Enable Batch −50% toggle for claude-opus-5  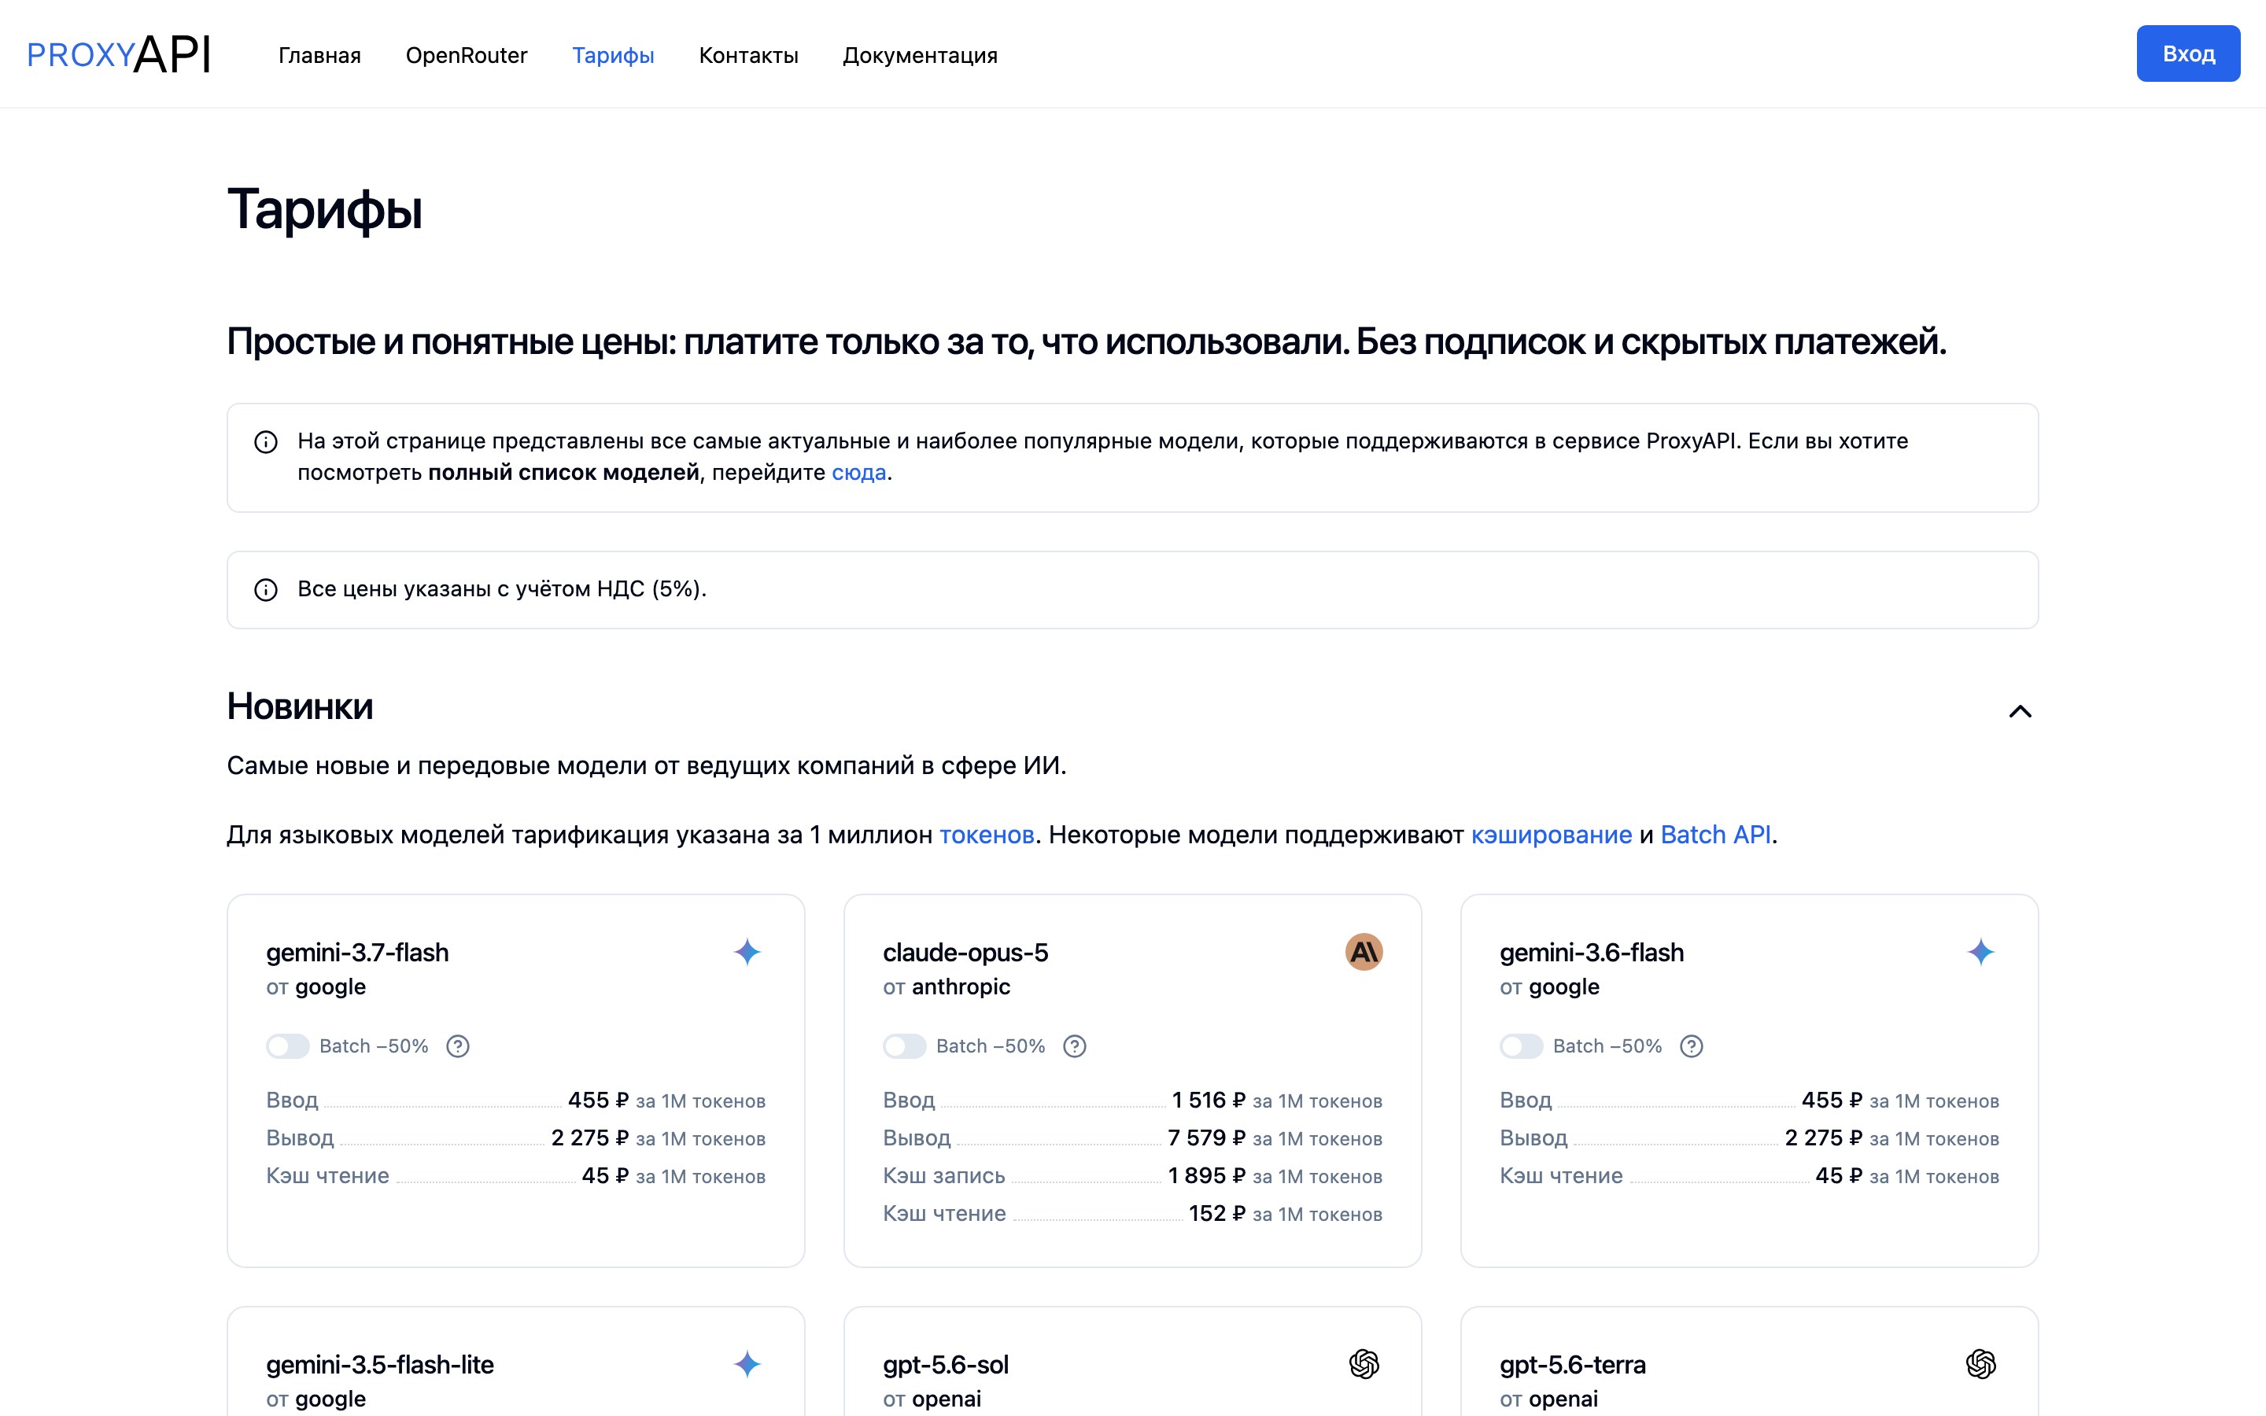905,1046
